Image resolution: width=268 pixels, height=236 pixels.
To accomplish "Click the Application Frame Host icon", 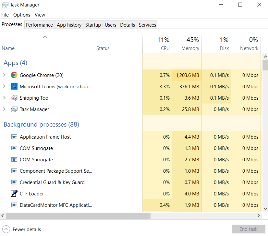I will (x=14, y=137).
